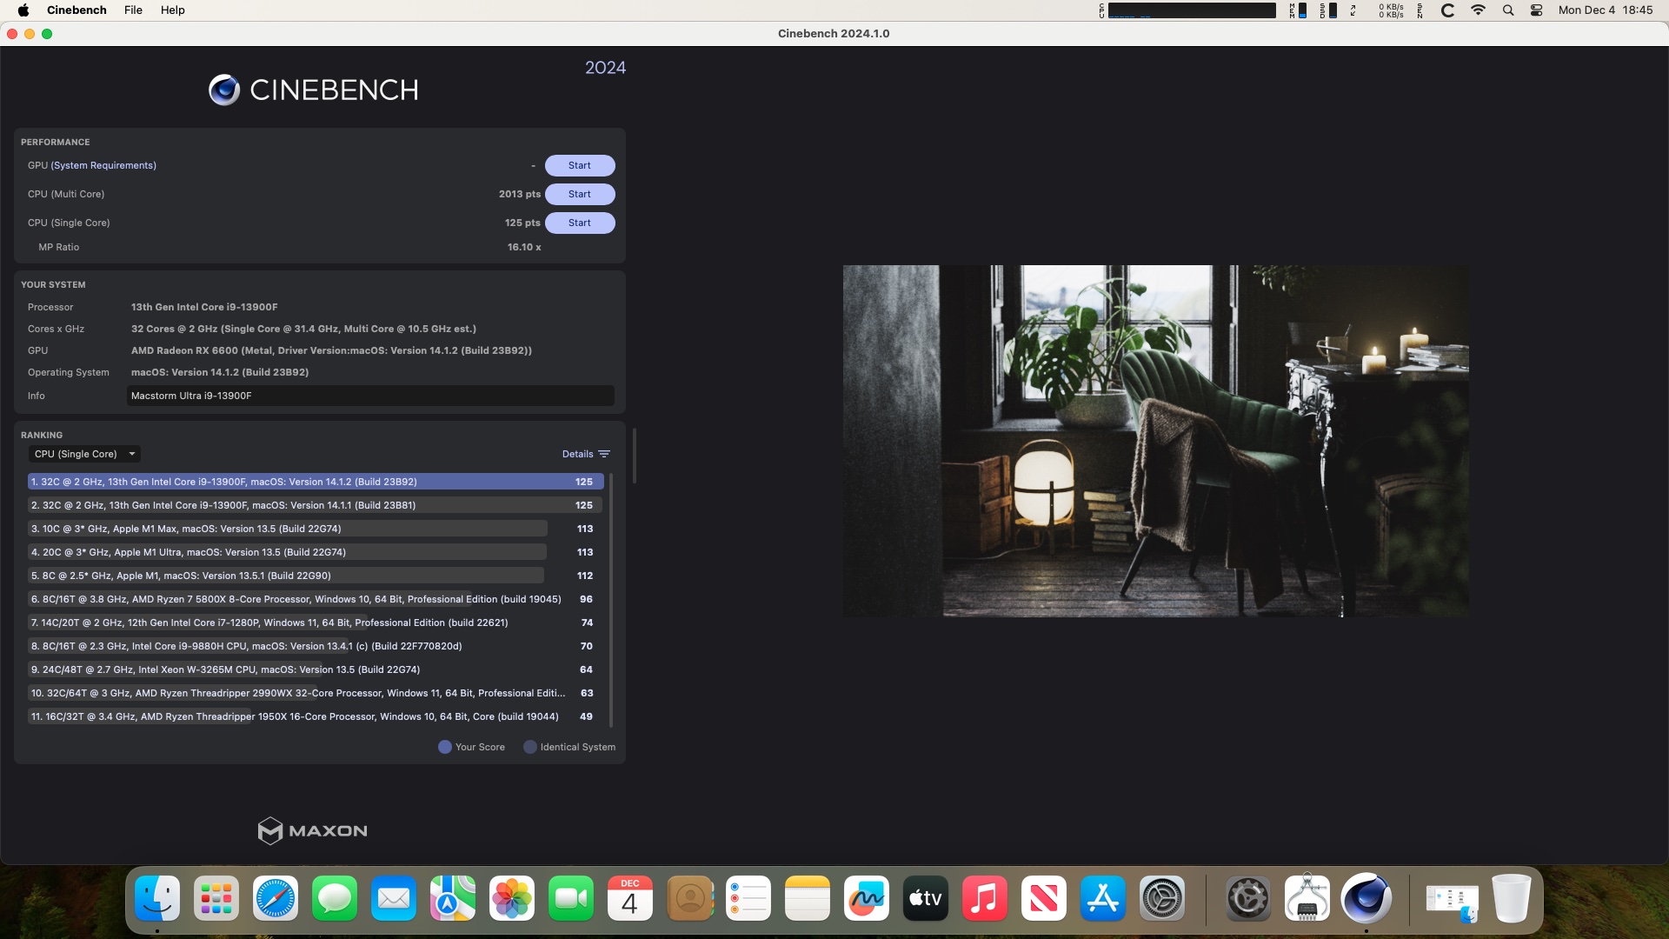Start the GPU benchmark test
1669x939 pixels.
point(580,165)
